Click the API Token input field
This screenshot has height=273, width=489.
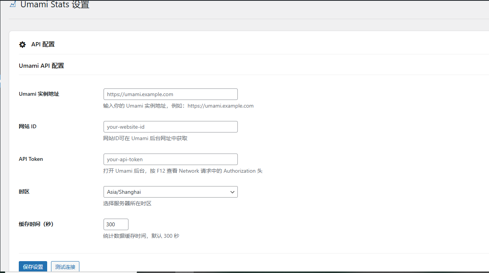pyautogui.click(x=171, y=159)
